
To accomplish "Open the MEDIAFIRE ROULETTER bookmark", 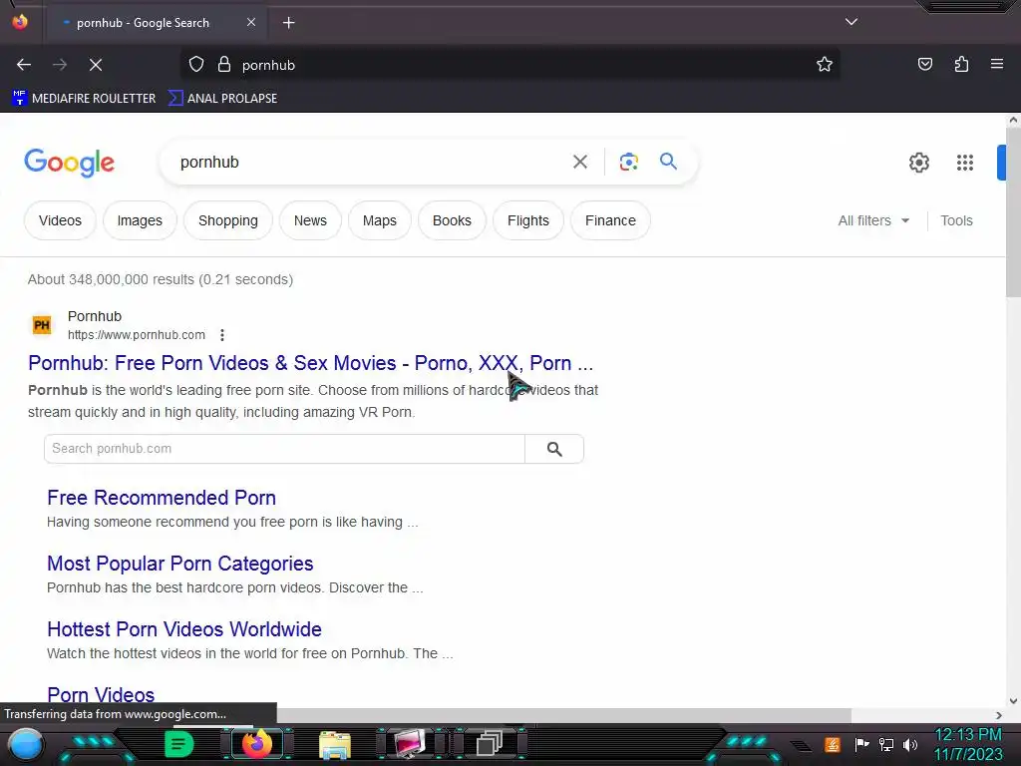I will [84, 99].
